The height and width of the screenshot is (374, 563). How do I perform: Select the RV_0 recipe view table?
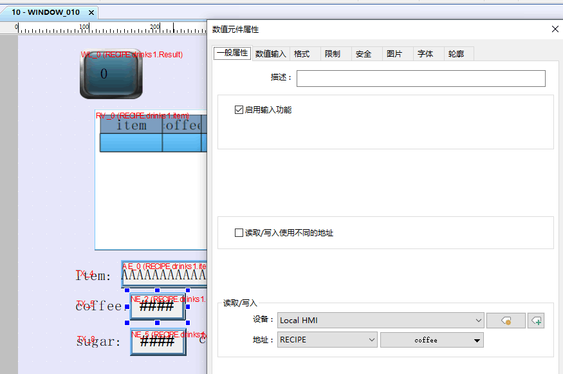[150, 193]
